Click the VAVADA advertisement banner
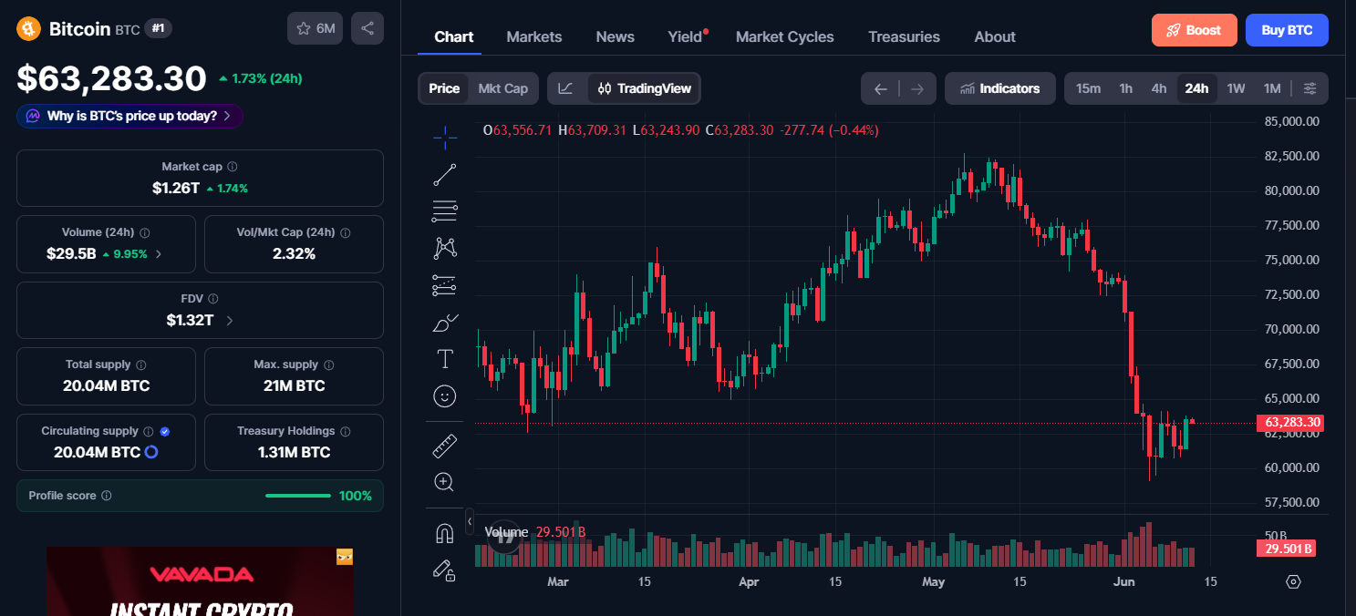Image resolution: width=1356 pixels, height=616 pixels. click(x=200, y=581)
